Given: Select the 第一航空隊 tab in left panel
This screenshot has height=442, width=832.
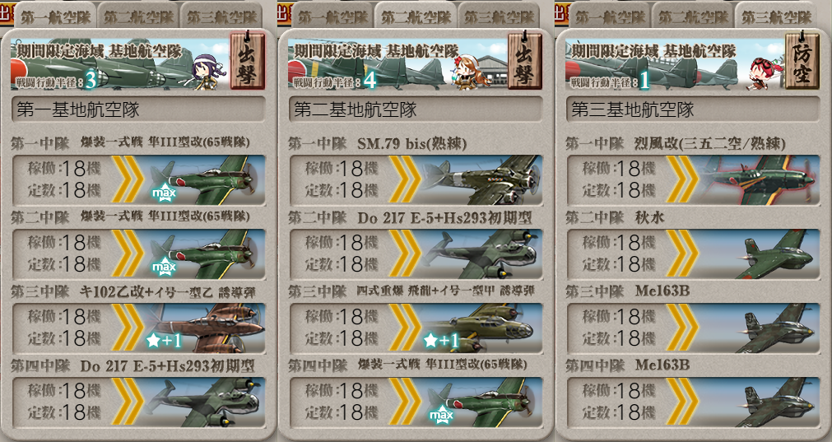Looking at the screenshot, I should (x=54, y=16).
